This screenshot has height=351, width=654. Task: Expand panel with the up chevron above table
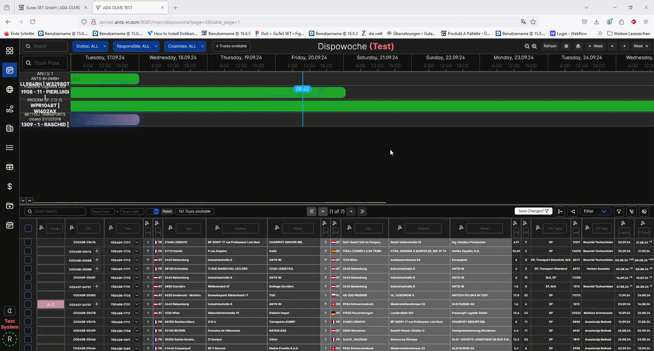coord(30,201)
